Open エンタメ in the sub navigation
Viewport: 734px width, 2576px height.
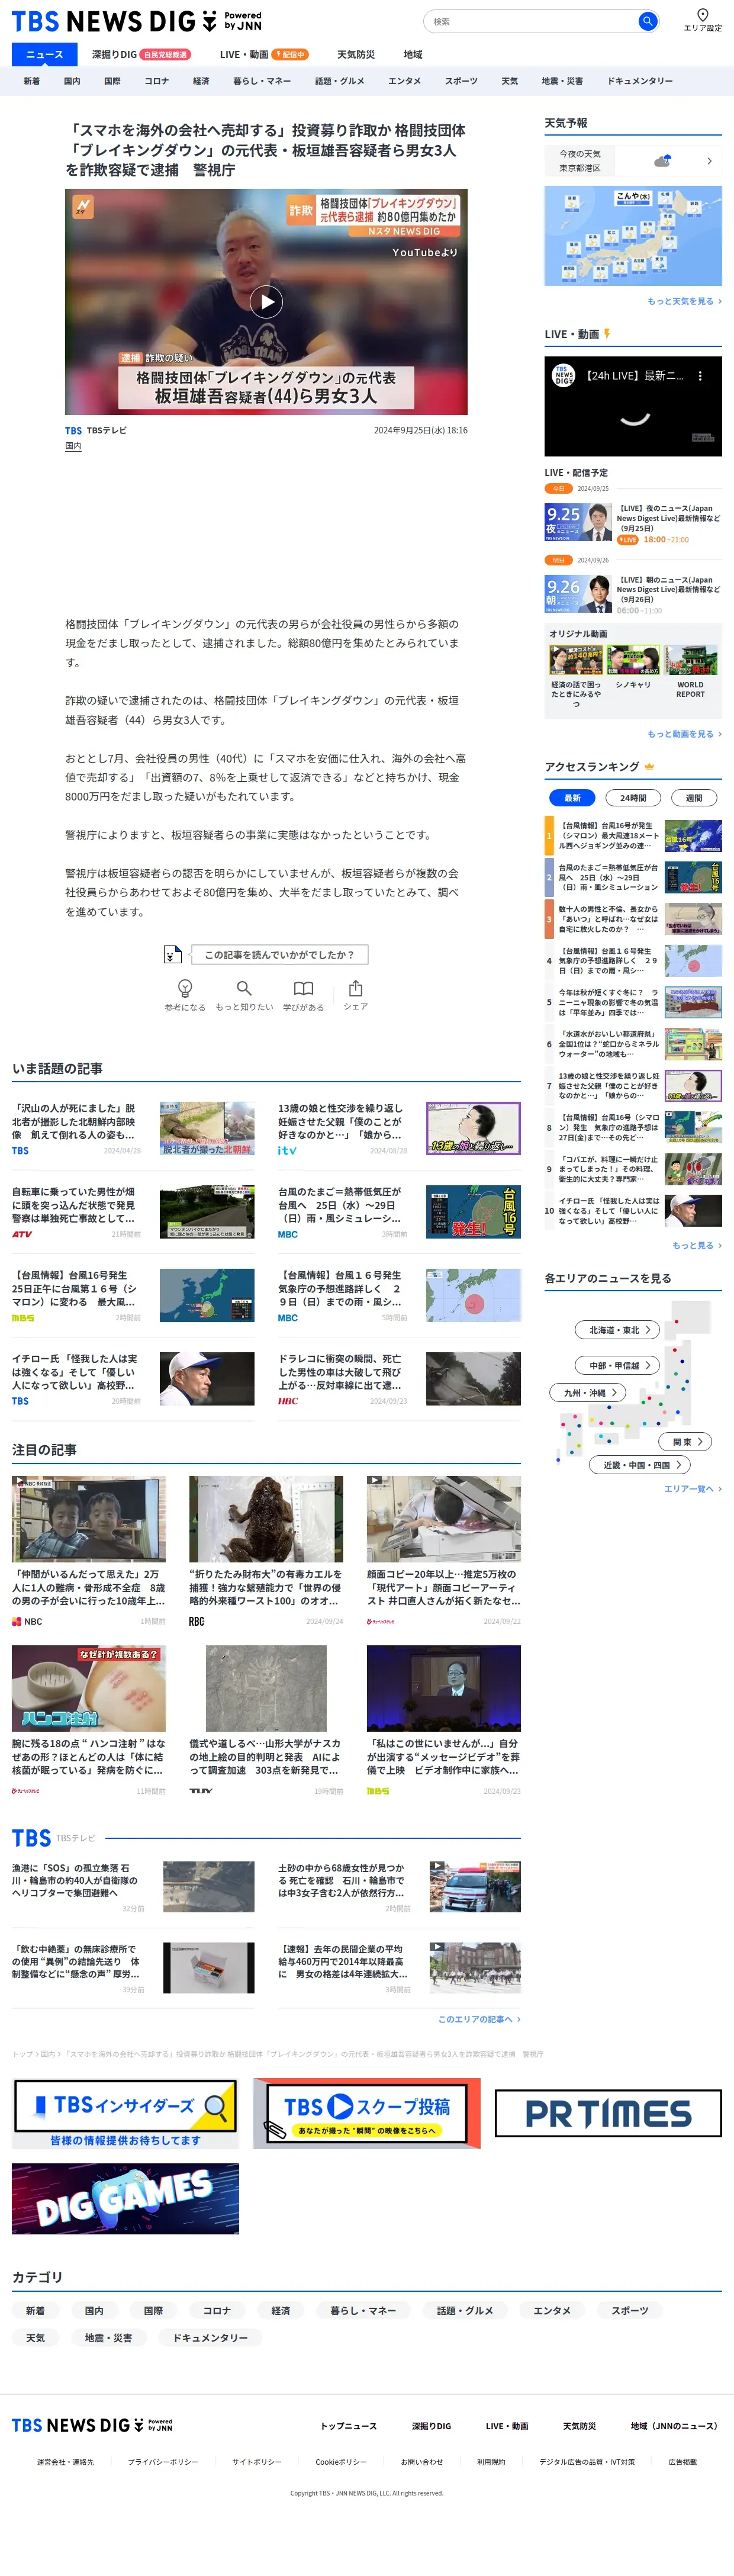click(x=404, y=81)
